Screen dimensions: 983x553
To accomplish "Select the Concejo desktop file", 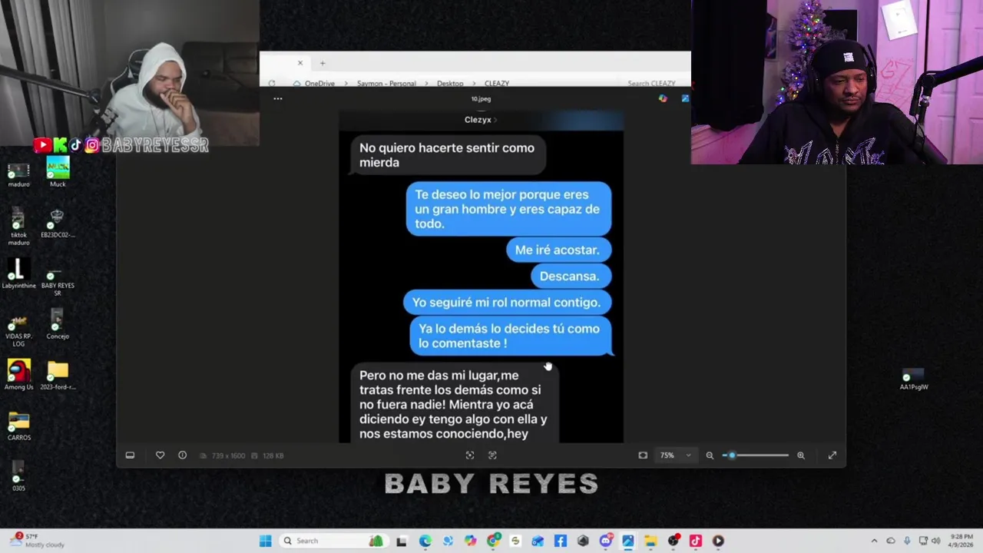I will [58, 326].
